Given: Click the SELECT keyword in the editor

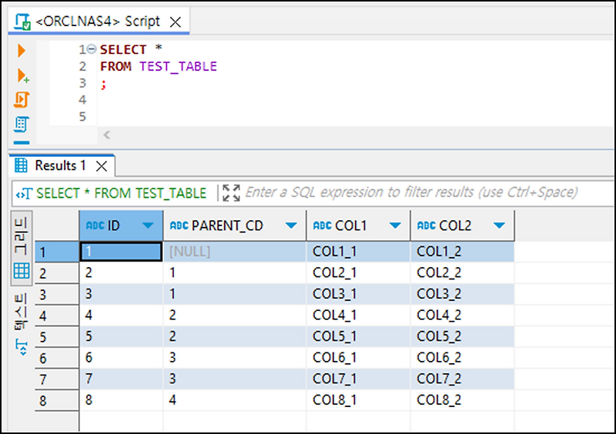Looking at the screenshot, I should (123, 49).
